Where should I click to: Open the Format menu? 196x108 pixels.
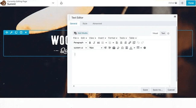coord(113,38)
